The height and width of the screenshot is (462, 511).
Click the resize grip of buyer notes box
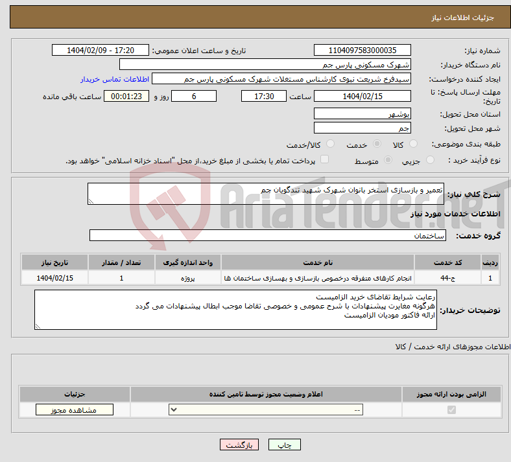(x=38, y=326)
